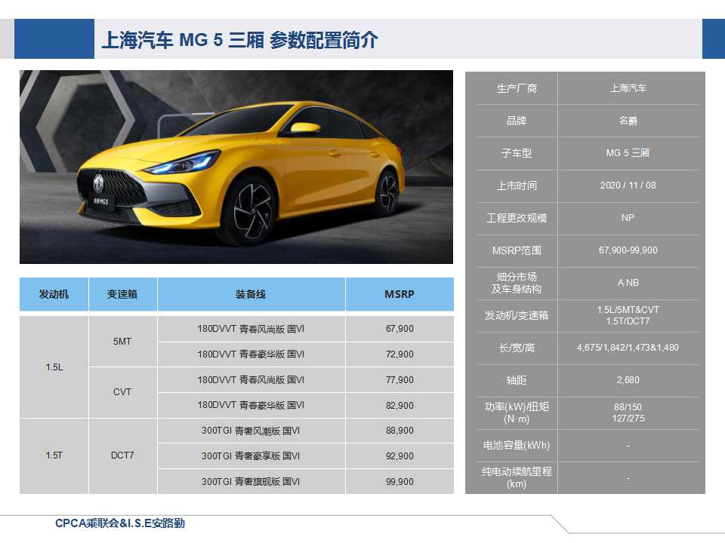The width and height of the screenshot is (725, 543).
Task: Click the "发动机/变速箱" label in the spec panel
Action: [517, 315]
